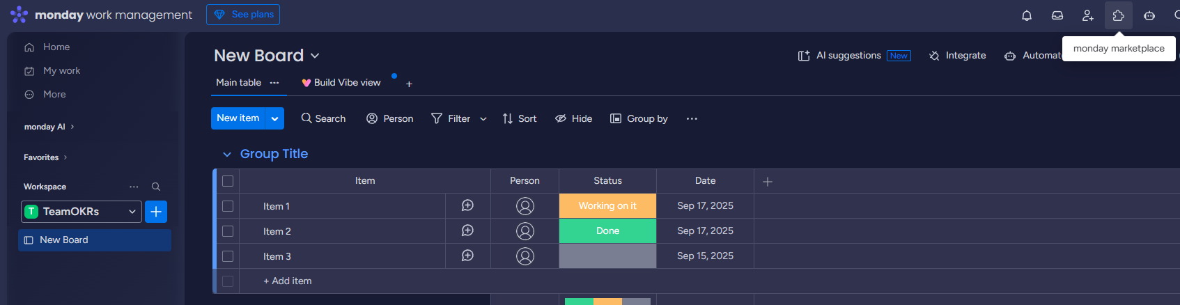Set the empty status of Item 3

pyautogui.click(x=607, y=256)
